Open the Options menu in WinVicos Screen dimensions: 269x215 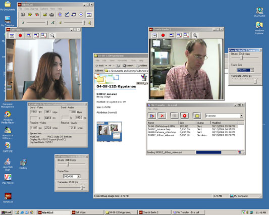44,9
